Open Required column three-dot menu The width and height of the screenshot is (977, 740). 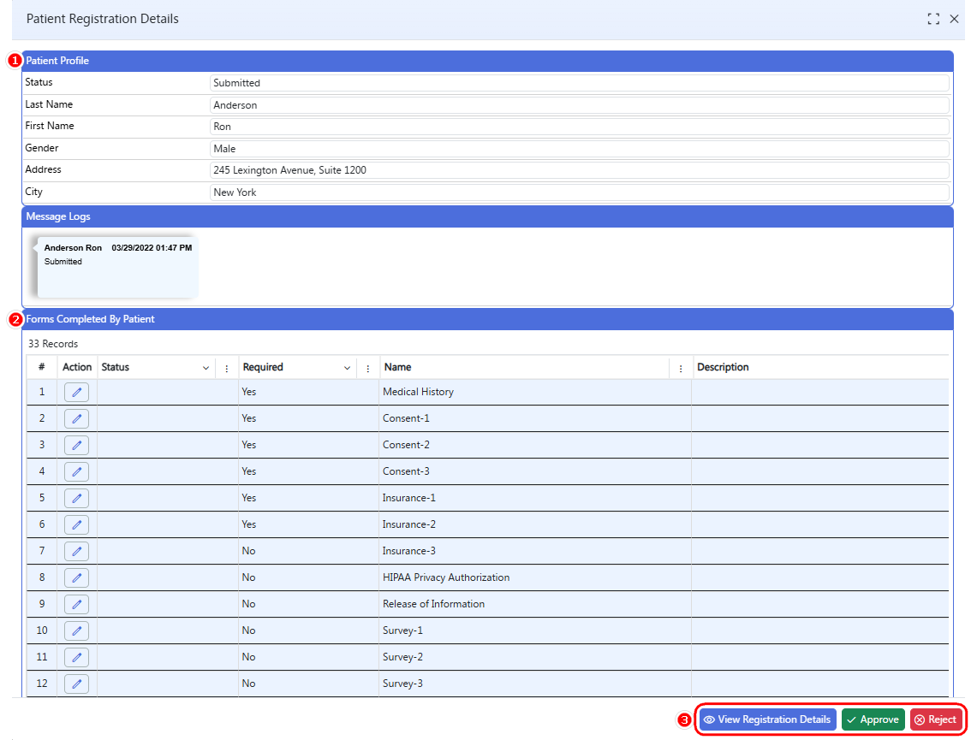(368, 369)
